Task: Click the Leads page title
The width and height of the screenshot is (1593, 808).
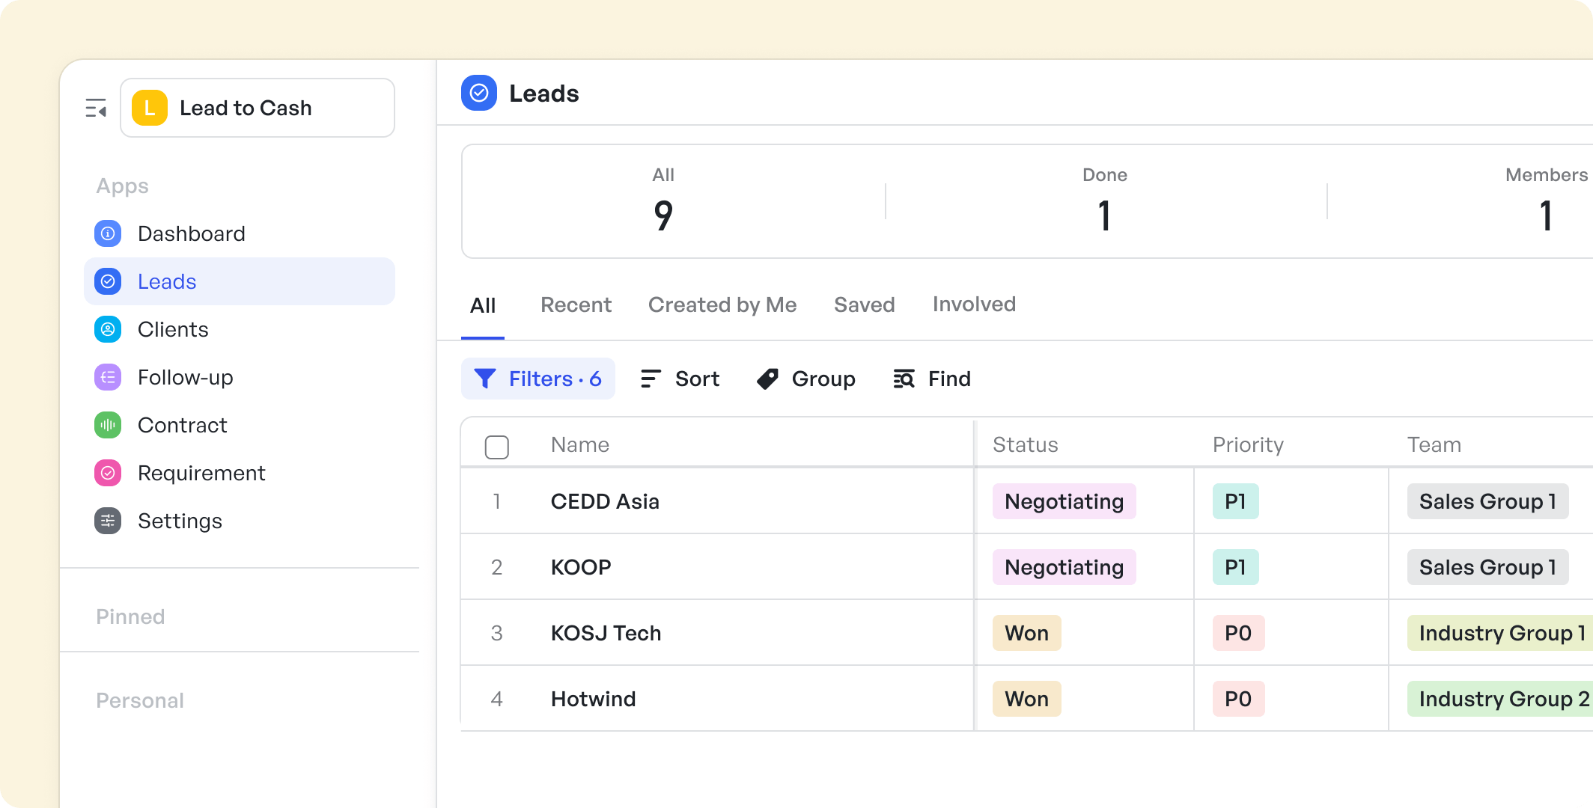Action: pos(544,94)
